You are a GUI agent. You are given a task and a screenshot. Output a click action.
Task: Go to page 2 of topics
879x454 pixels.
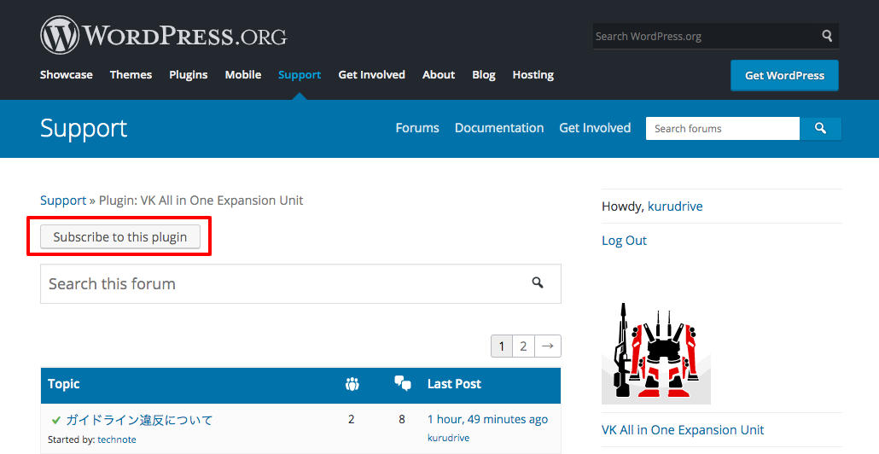[x=523, y=346]
